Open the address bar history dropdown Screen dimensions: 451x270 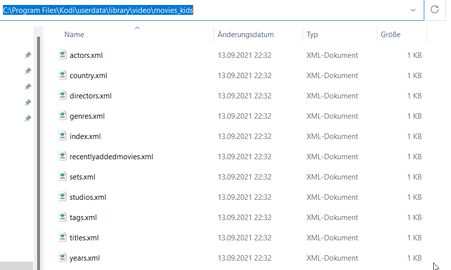(413, 10)
